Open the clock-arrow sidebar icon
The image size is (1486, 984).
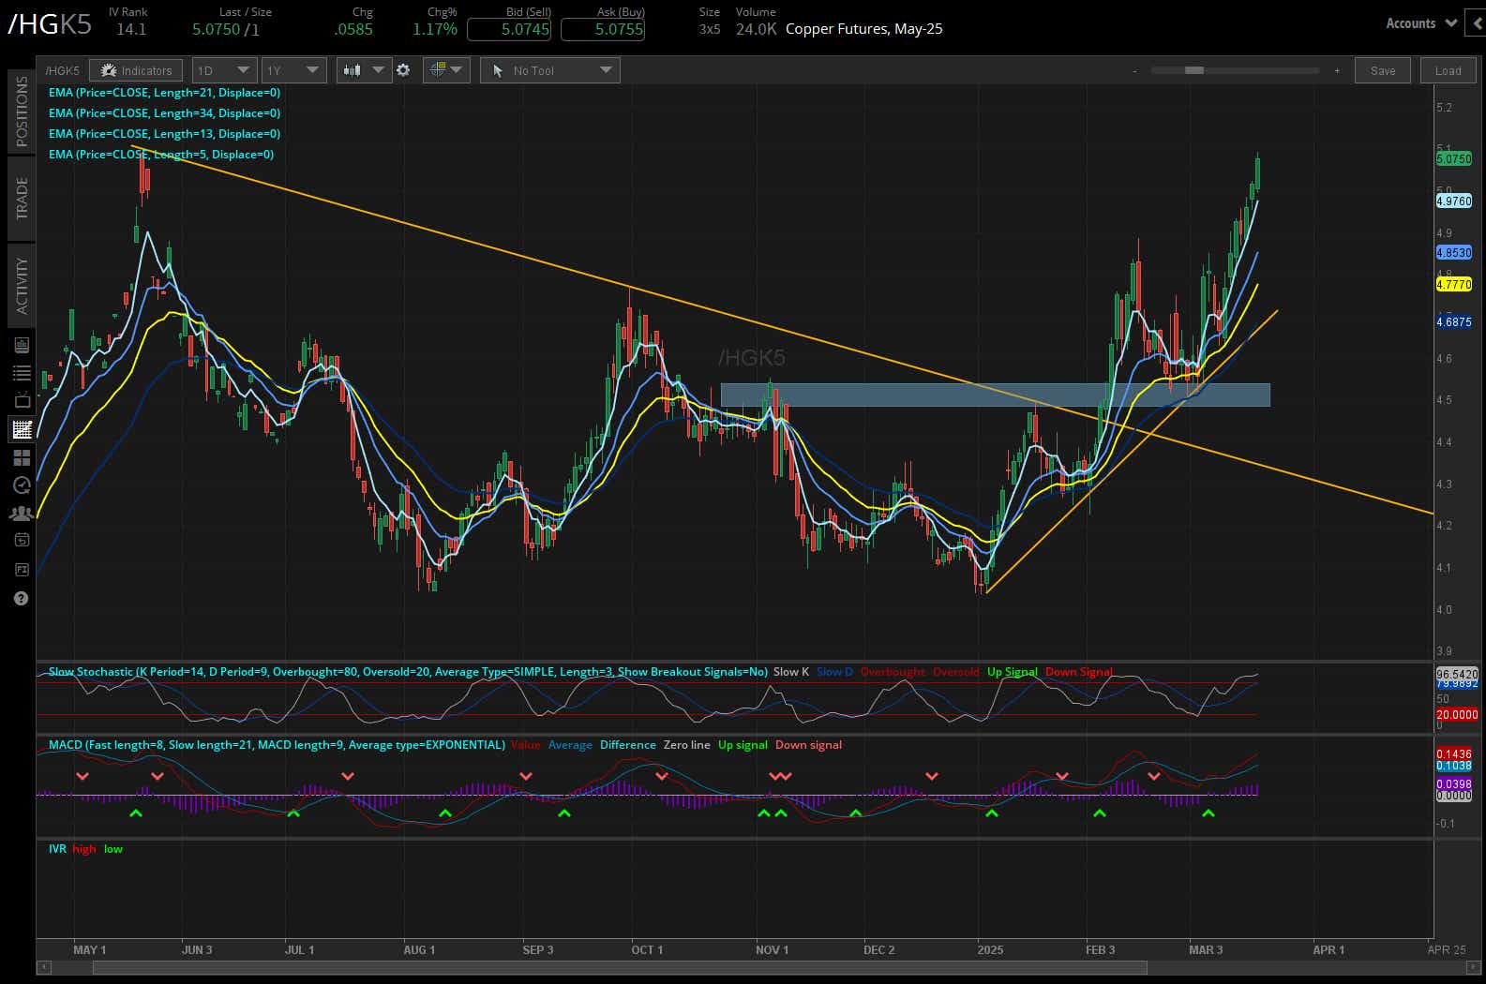click(x=22, y=485)
